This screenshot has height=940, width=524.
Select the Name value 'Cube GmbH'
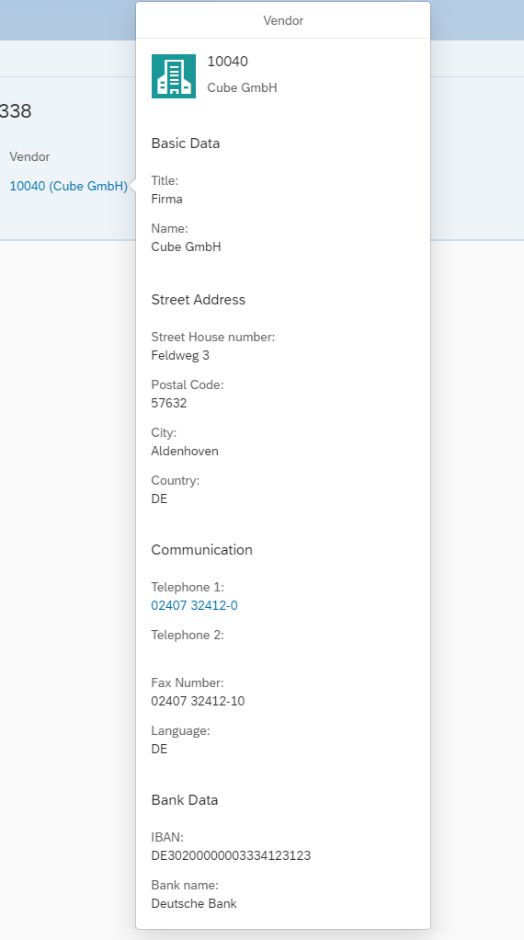point(187,247)
